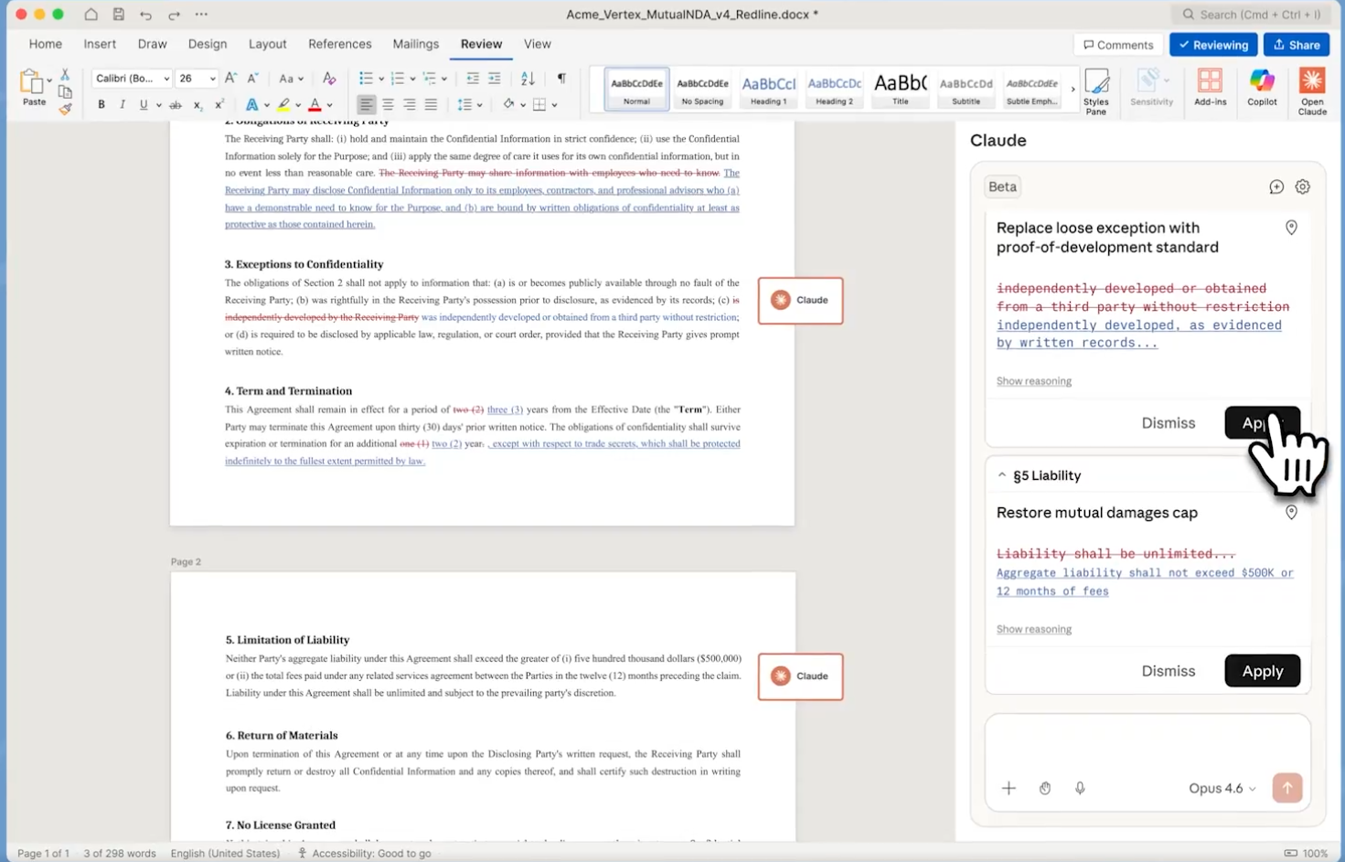The image size is (1345, 862).
Task: Apply a multilevel list
Action: [429, 79]
